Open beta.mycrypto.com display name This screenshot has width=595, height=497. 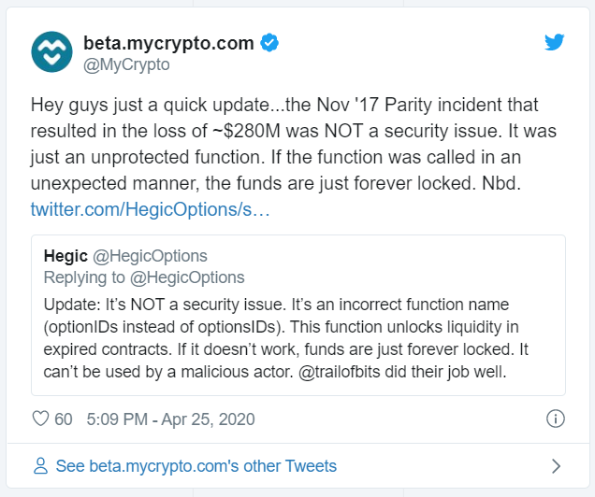(168, 43)
